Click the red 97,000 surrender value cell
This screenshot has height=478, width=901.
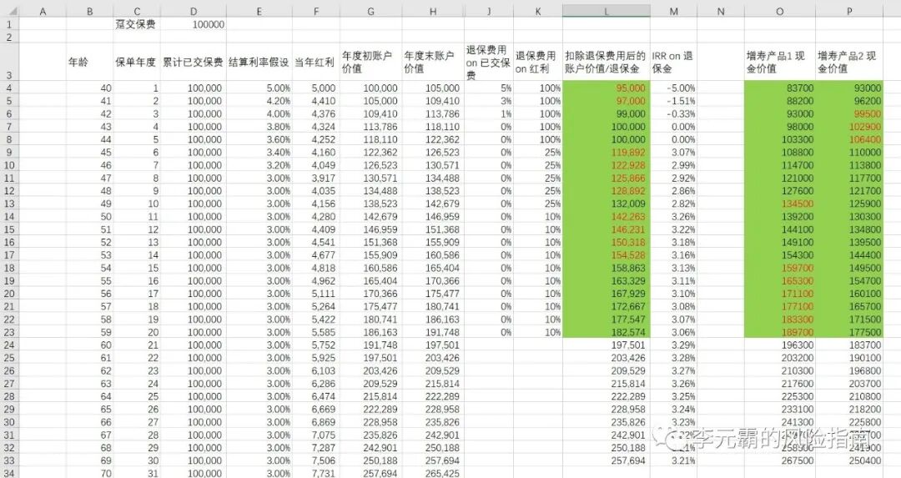[x=607, y=101]
